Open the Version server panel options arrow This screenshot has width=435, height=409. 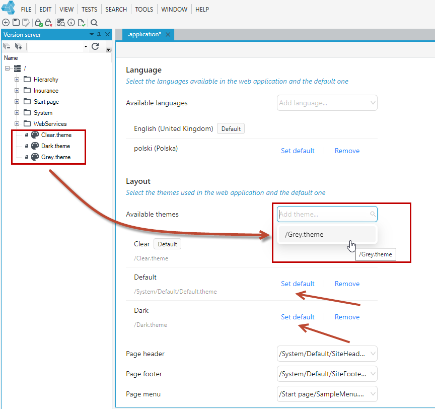[x=92, y=34]
